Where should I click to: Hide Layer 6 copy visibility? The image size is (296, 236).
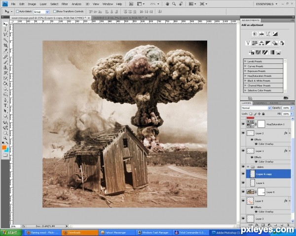pos(243,174)
